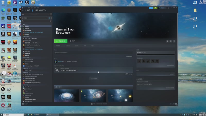
Task: Open the spiral galaxy community screenshot
Action: tap(67, 96)
